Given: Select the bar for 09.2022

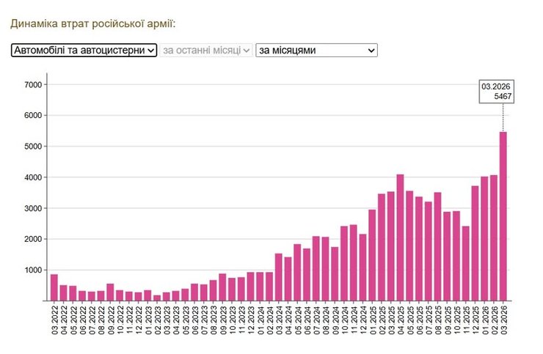Looking at the screenshot, I should click(111, 292).
